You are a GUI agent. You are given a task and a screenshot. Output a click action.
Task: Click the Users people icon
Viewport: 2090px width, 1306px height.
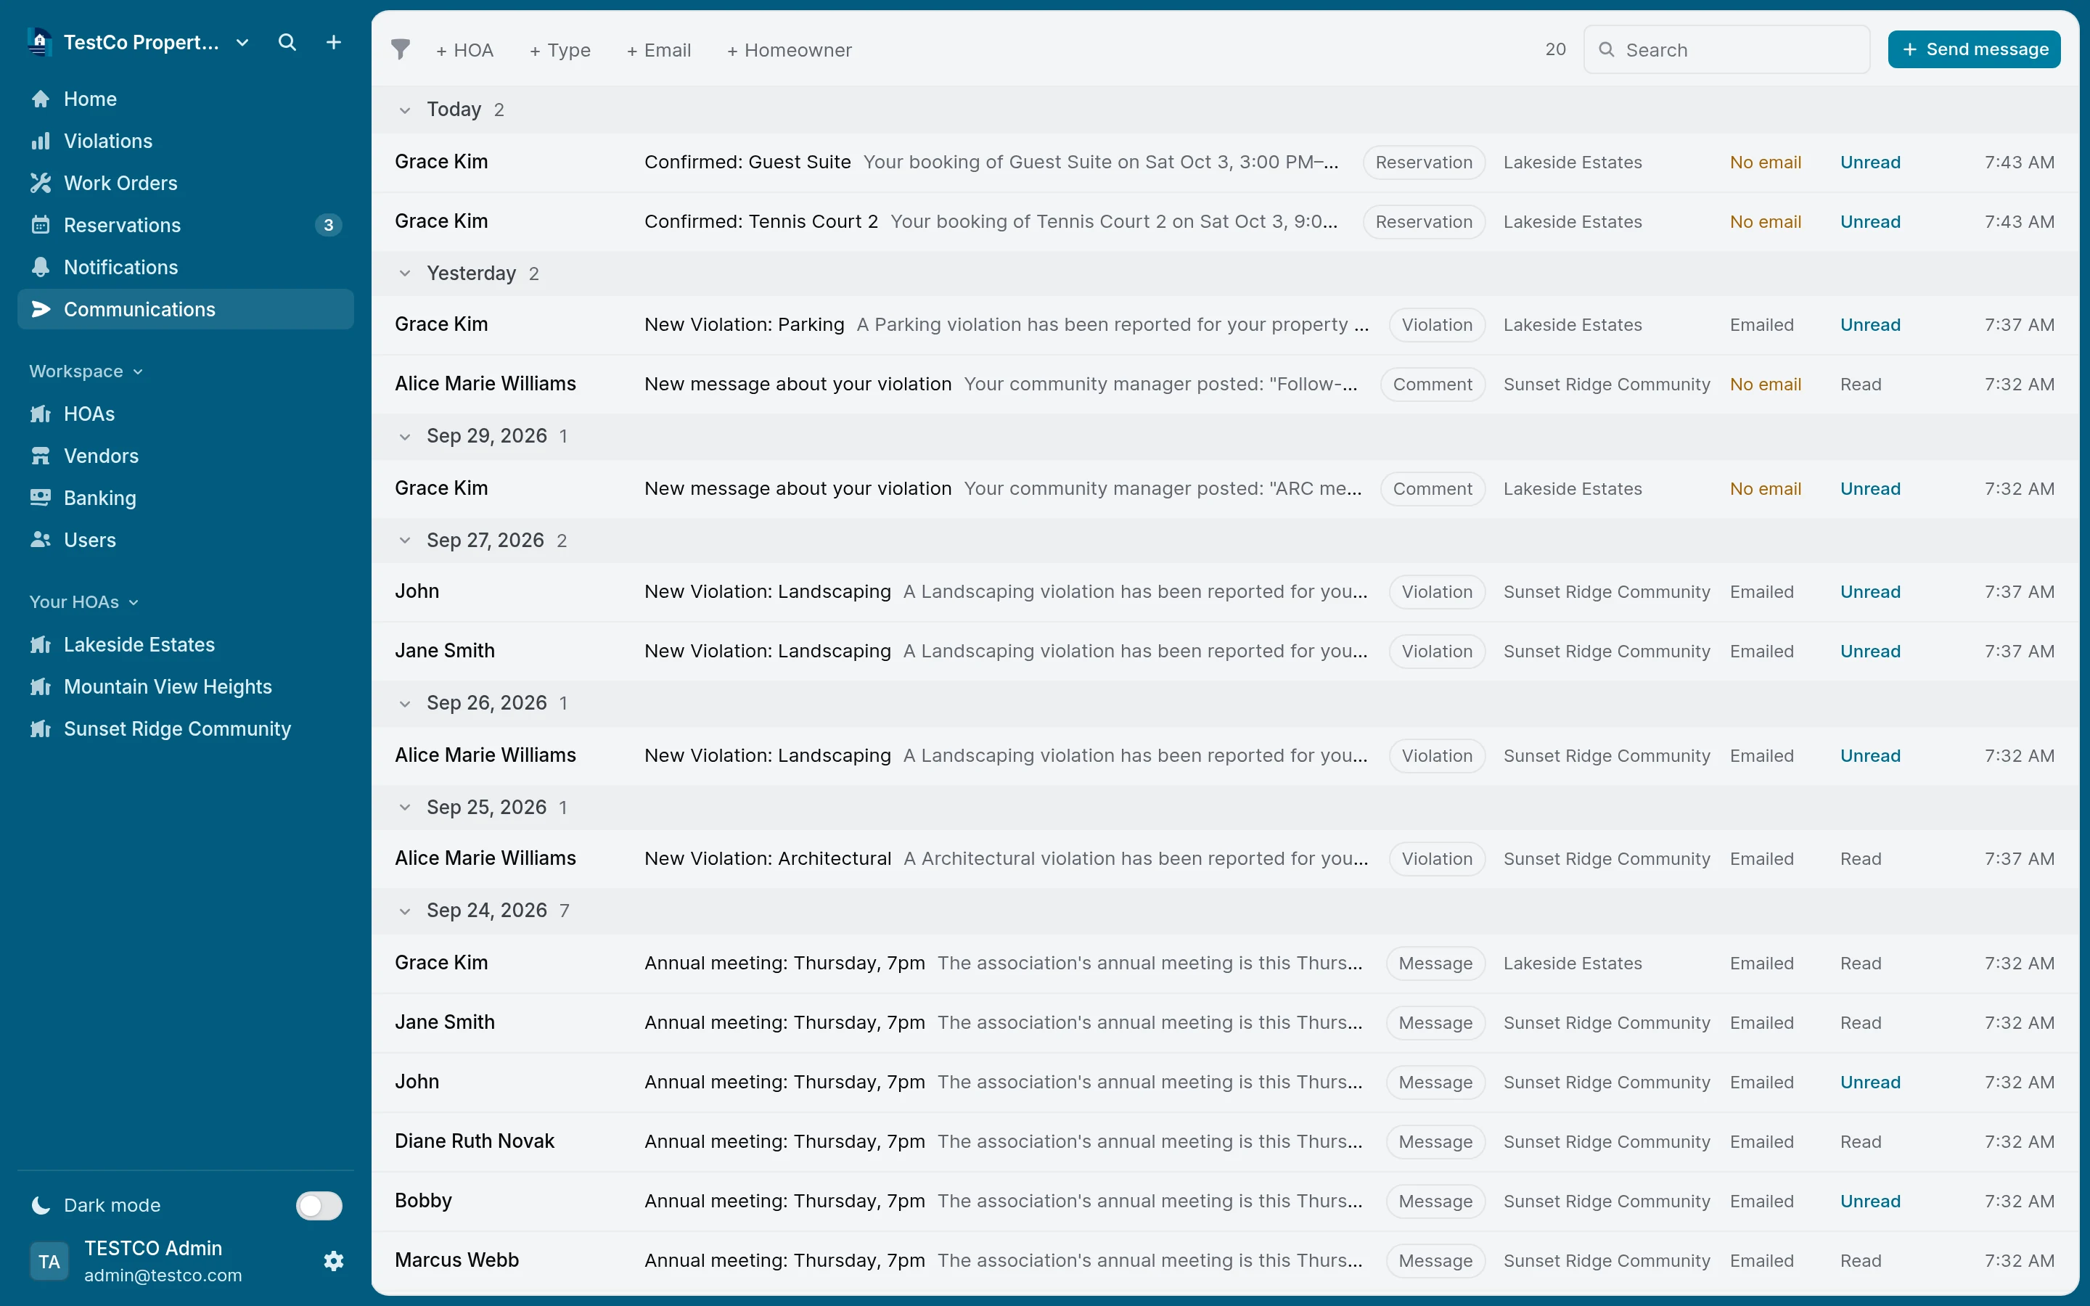coord(41,540)
